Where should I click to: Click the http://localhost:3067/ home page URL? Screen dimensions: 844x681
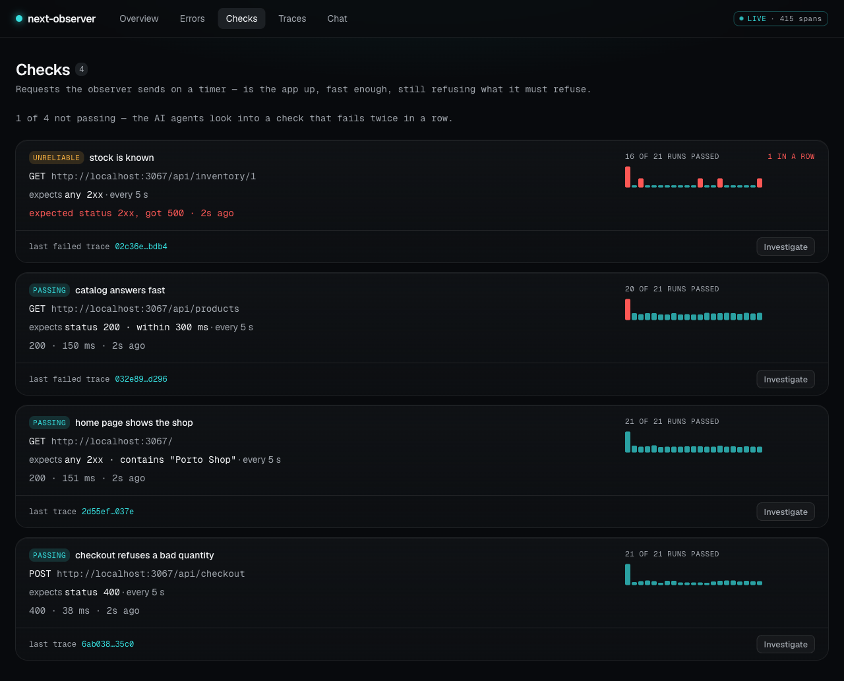[112, 441]
